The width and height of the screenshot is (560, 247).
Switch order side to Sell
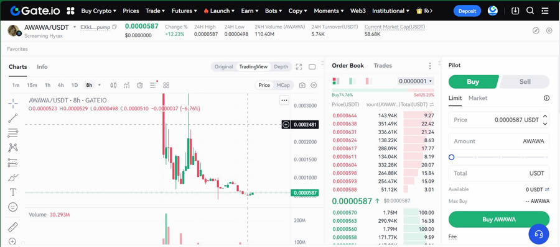(525, 82)
